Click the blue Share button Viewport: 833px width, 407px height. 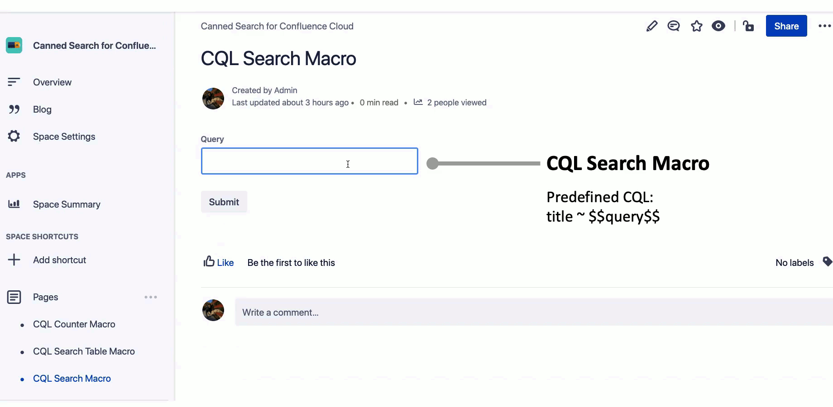786,26
